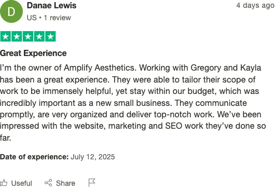Click "Amplify Aesthetics" in the review text
Screen dimensions: 275x191
click(x=100, y=67)
